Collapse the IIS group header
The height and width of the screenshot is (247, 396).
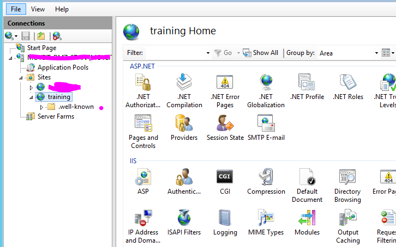[x=133, y=160]
